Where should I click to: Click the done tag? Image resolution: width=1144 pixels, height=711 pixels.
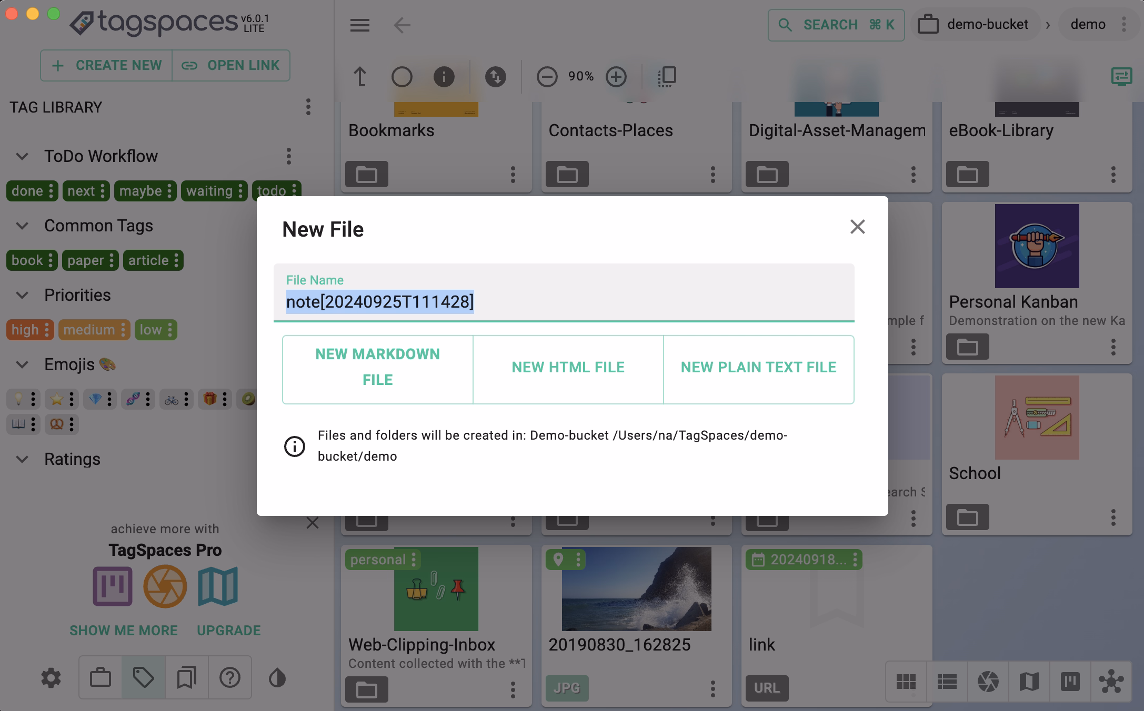coord(32,191)
